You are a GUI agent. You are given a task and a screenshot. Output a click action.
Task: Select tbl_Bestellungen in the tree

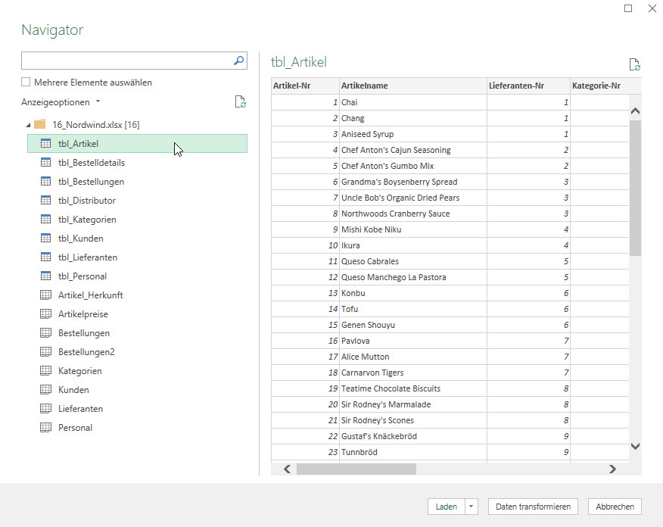(91, 182)
